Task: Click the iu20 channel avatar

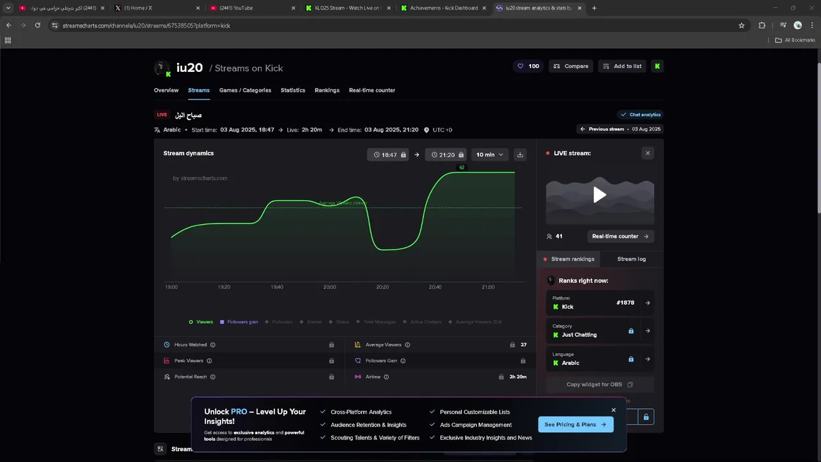Action: [162, 67]
